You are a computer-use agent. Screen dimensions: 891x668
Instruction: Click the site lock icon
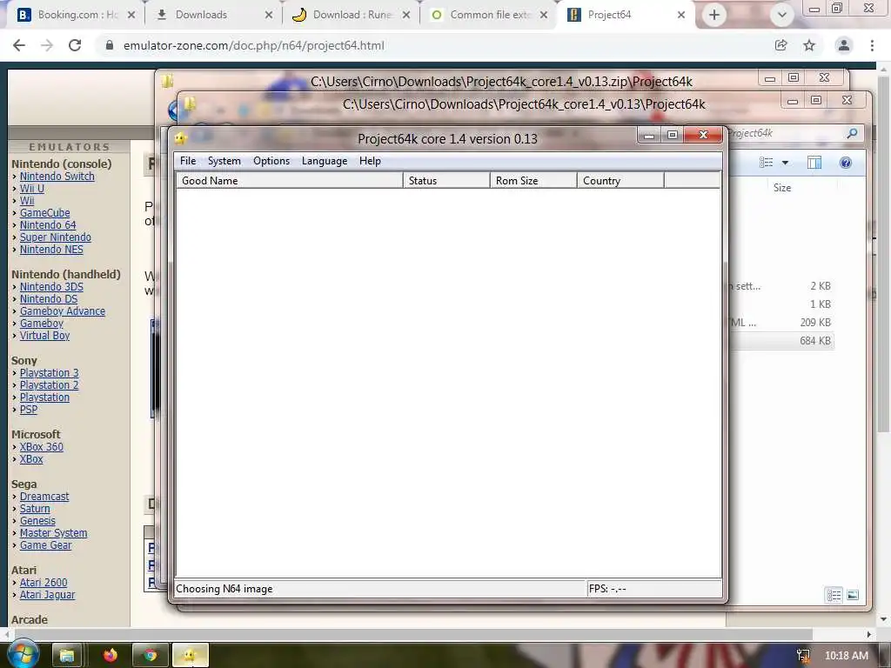pyautogui.click(x=110, y=45)
